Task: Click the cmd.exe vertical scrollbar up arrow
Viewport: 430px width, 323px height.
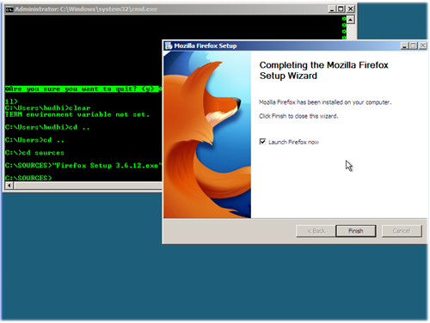Action: point(350,20)
